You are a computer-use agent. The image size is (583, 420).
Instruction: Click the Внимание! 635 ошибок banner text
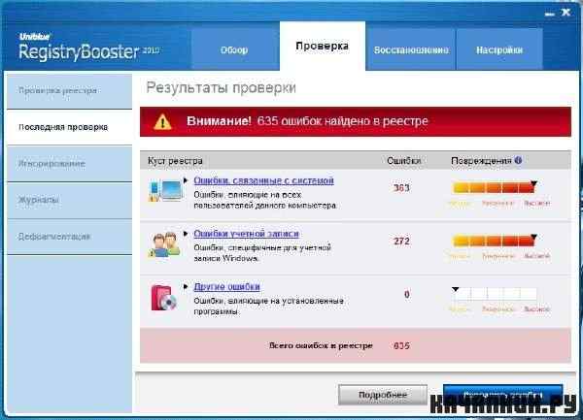[x=307, y=121]
